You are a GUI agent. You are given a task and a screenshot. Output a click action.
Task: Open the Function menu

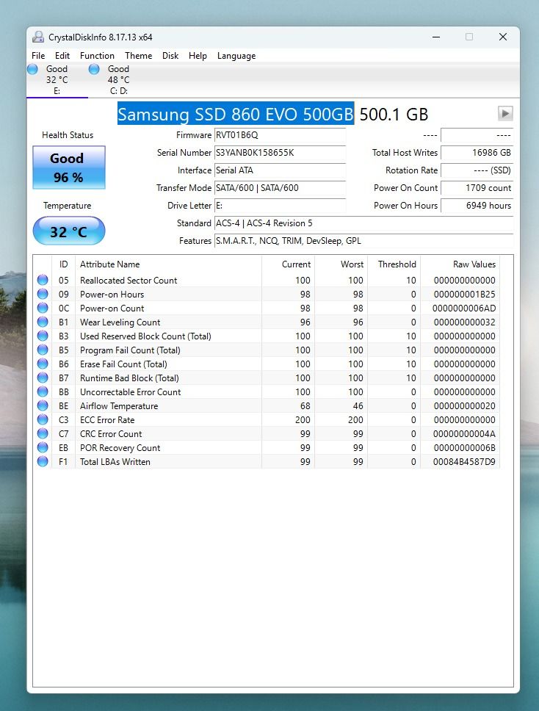tap(97, 56)
